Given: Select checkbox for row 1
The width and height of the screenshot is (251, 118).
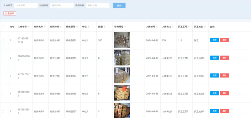Looking at the screenshot, I should (x=3, y=40).
